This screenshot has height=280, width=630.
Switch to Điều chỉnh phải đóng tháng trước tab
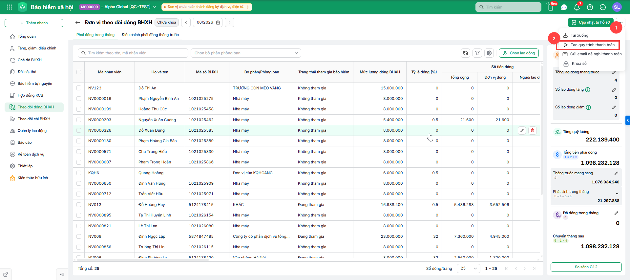(150, 35)
